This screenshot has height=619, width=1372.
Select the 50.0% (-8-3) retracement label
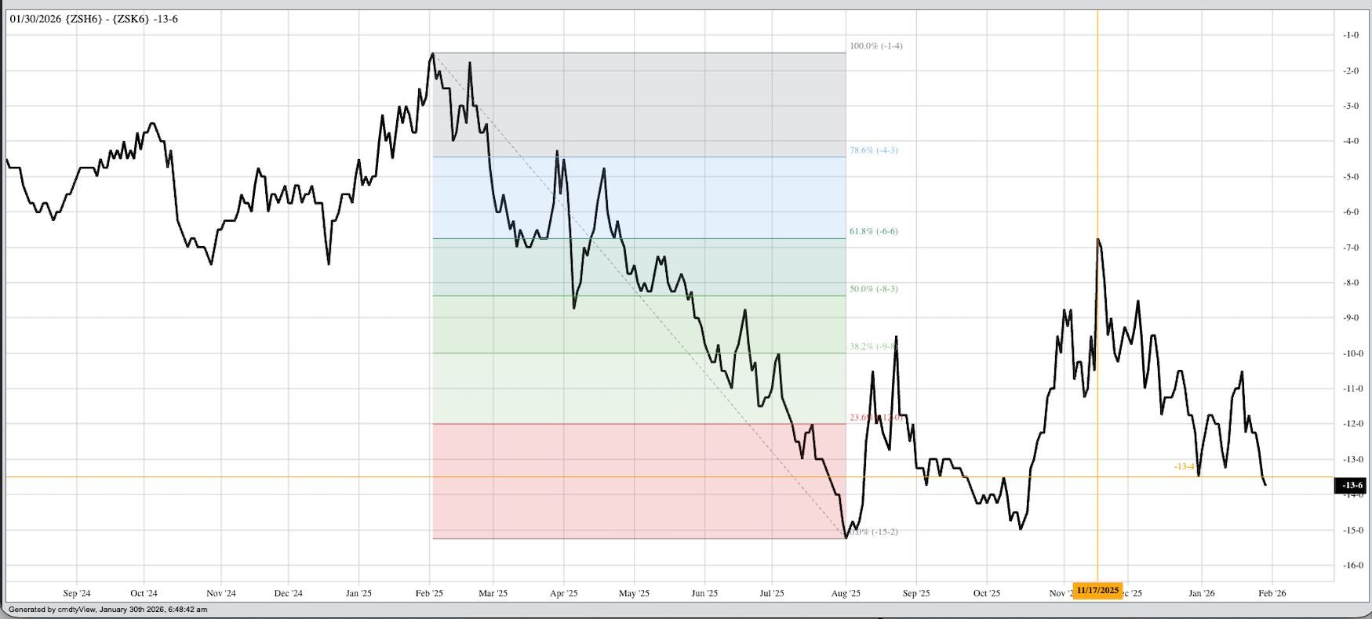(873, 289)
